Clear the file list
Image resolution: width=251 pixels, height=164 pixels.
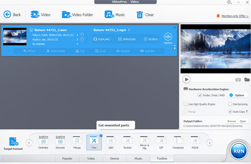tap(145, 15)
